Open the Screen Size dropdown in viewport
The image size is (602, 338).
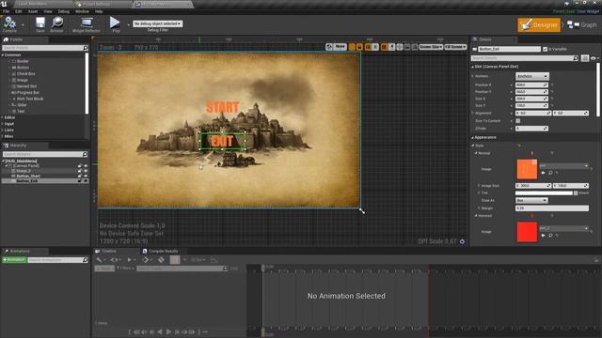(431, 47)
